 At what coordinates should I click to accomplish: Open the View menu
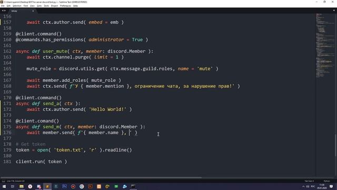32,6
